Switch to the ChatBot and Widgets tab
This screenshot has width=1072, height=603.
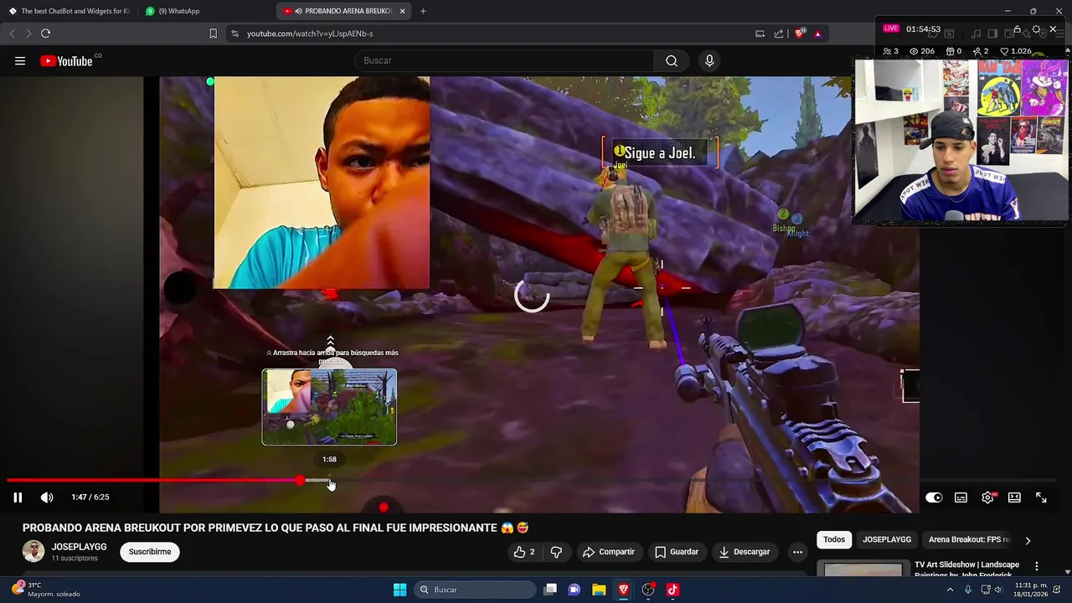(70, 11)
